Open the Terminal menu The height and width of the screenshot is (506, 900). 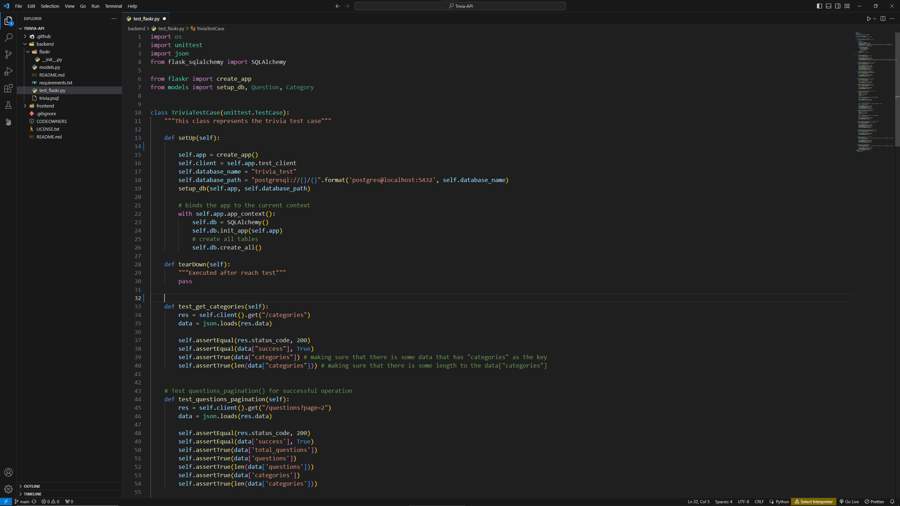[113, 6]
